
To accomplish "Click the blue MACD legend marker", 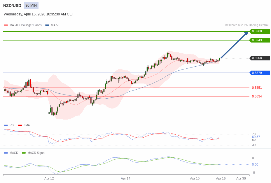I will coord(6,153).
